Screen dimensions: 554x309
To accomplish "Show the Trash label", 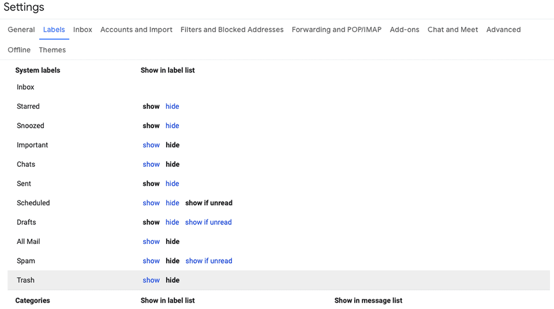I will 151,280.
